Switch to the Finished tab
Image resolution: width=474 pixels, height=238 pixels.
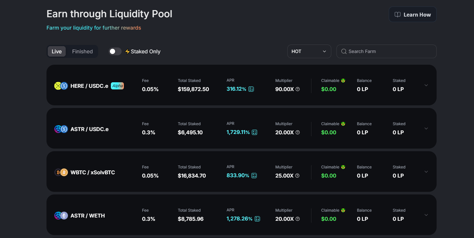(x=82, y=51)
